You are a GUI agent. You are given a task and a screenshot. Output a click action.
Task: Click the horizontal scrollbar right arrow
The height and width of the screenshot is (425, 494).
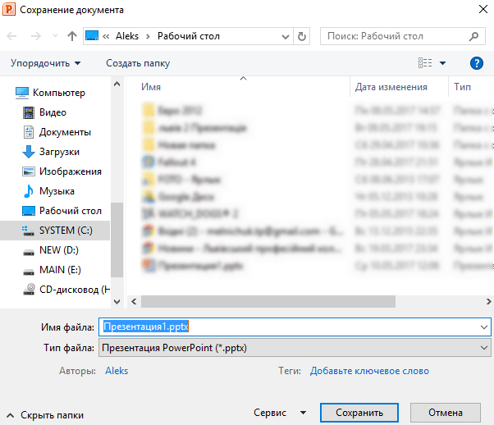click(488, 301)
